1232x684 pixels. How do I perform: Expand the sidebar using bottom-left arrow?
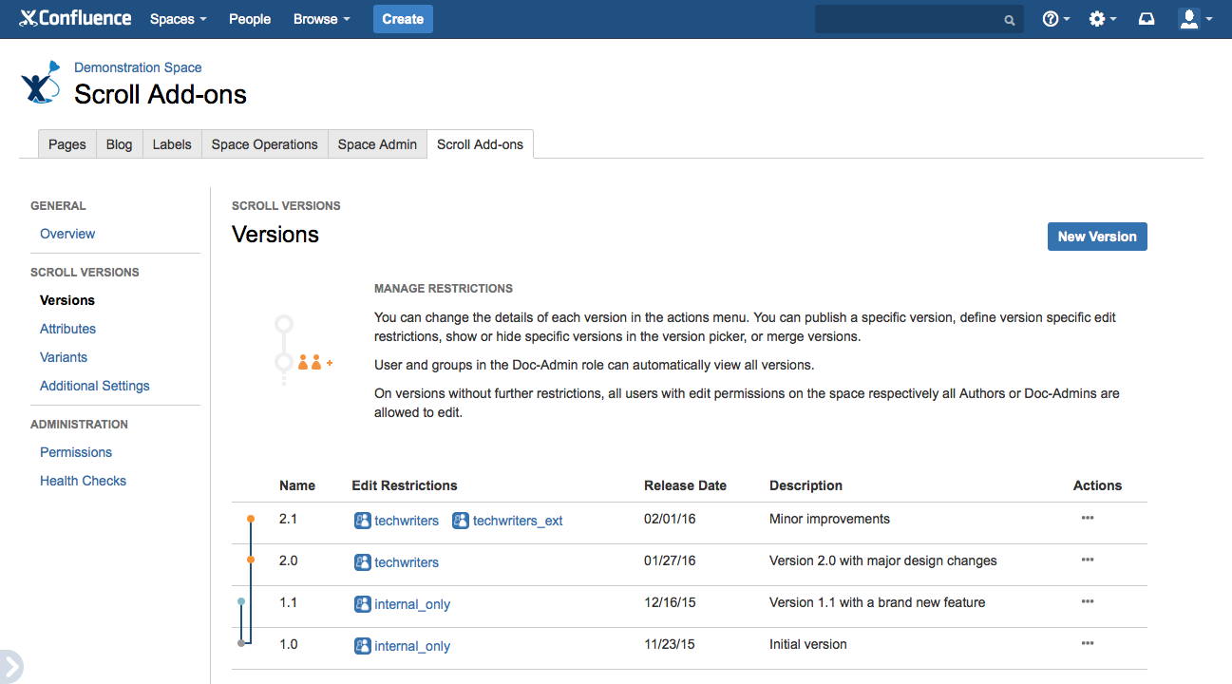point(10,667)
